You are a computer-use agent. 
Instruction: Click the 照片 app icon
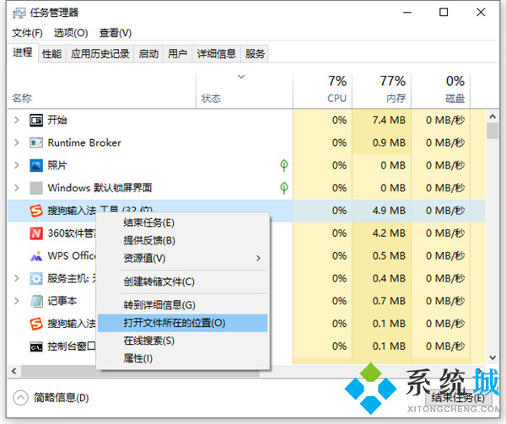(36, 165)
